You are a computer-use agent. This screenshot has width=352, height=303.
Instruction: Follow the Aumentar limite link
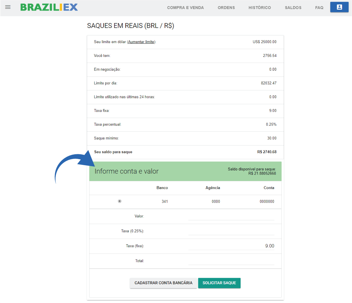pos(141,42)
